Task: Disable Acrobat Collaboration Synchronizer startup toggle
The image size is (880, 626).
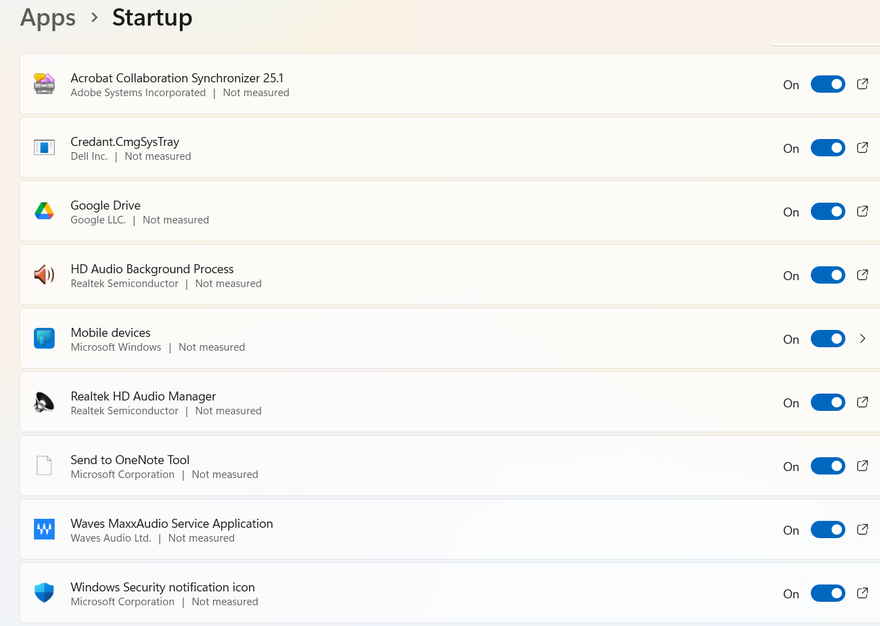Action: click(828, 84)
